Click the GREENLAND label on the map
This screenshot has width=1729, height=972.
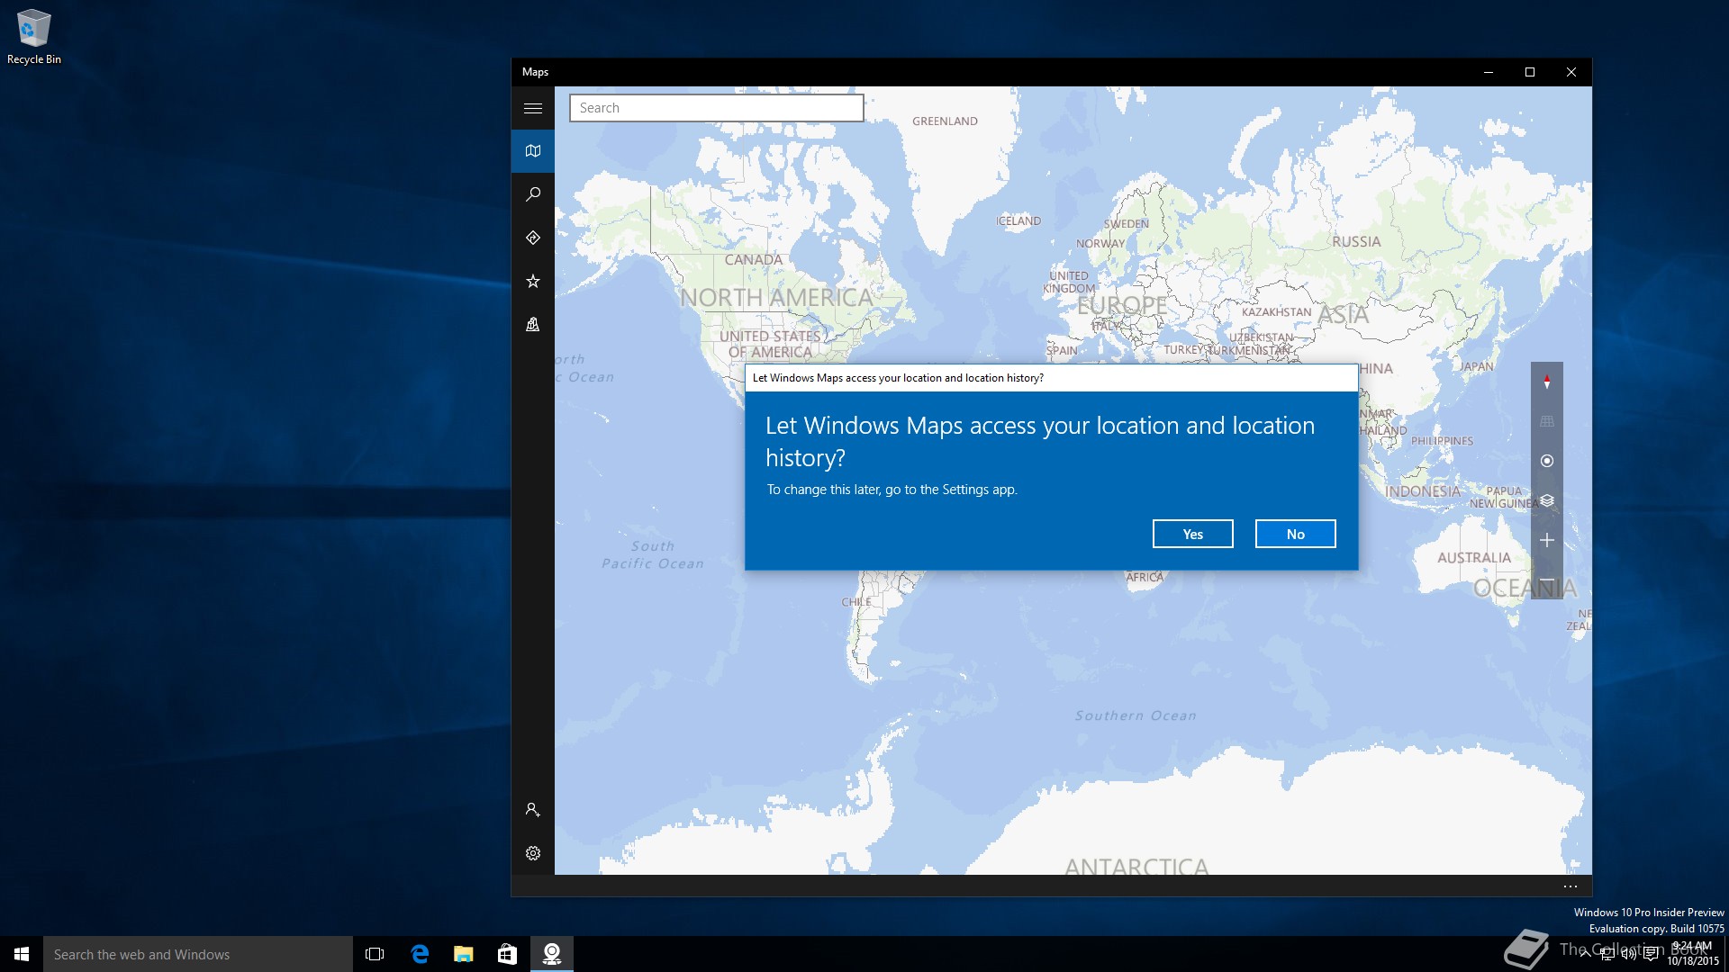click(945, 121)
